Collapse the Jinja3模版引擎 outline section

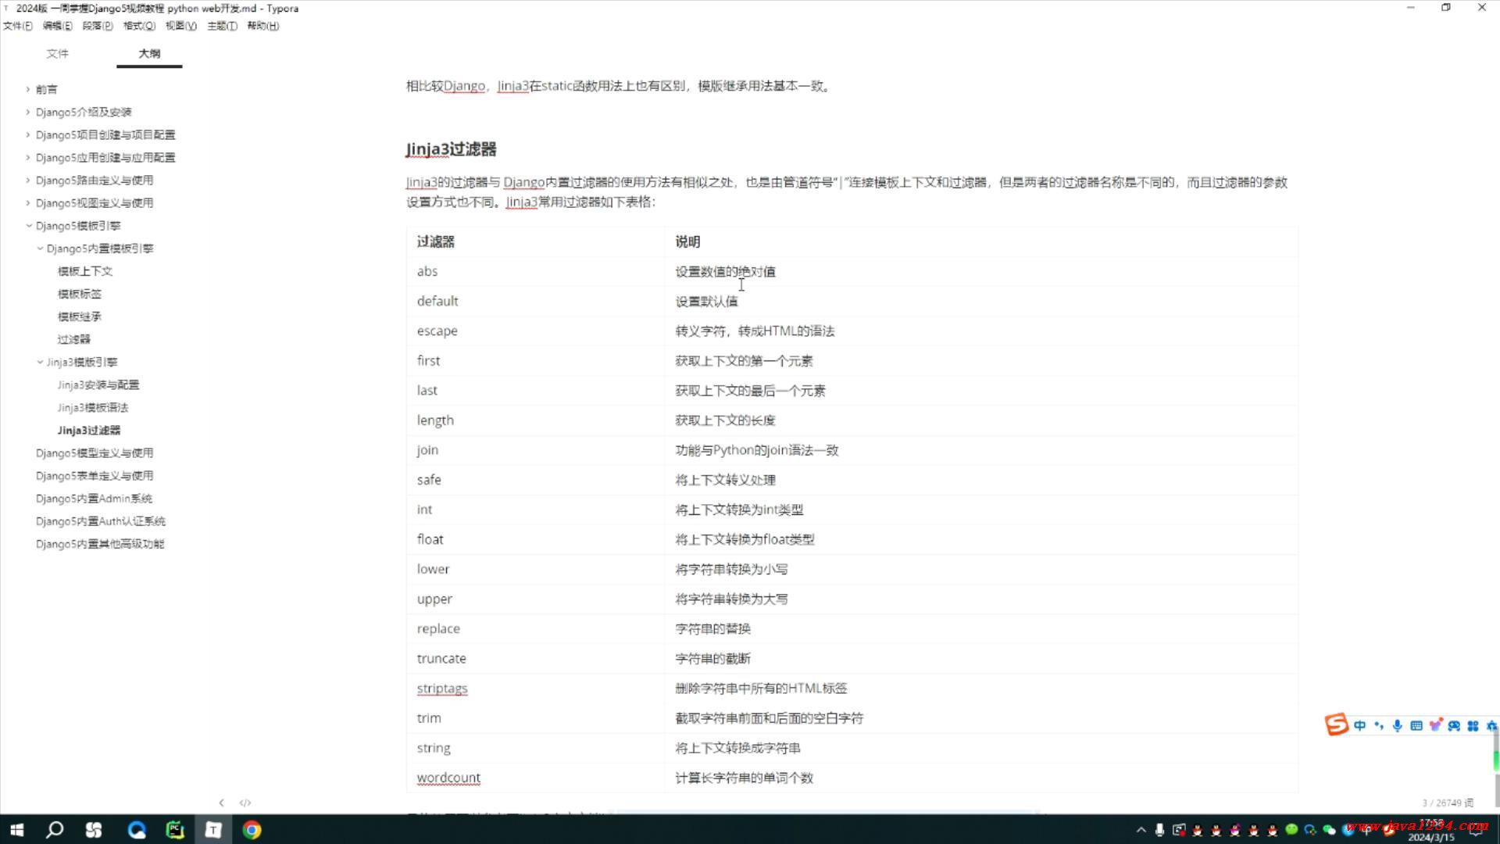point(40,362)
